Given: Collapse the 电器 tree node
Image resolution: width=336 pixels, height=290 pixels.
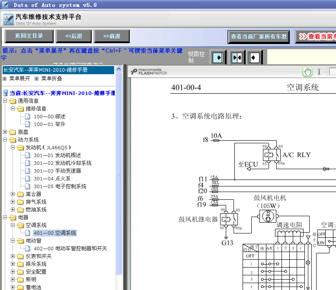Looking at the screenshot, I should 5,217.
